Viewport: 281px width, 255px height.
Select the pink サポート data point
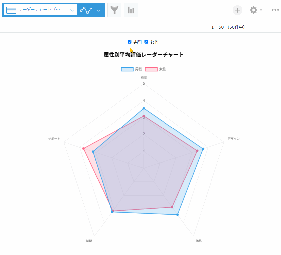point(83,148)
